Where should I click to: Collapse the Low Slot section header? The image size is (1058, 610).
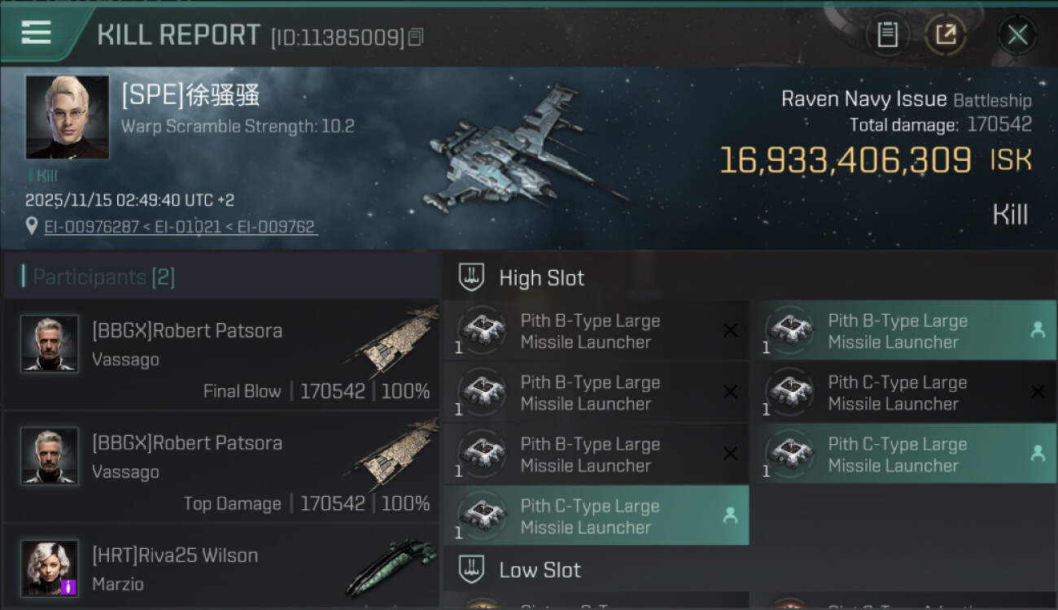[750, 569]
